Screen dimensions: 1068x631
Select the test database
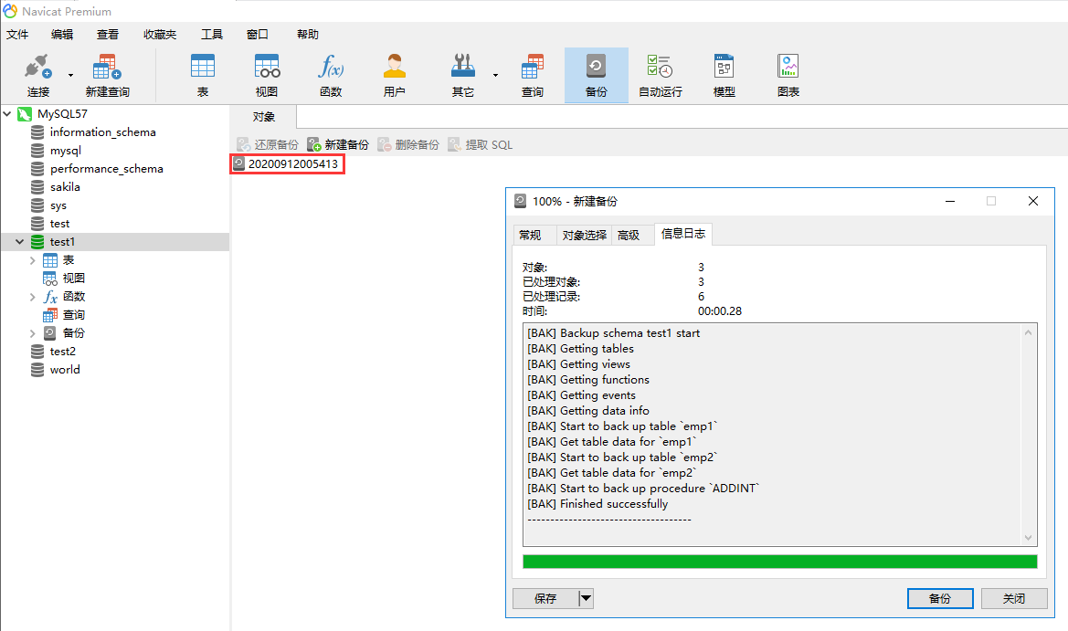coord(59,223)
